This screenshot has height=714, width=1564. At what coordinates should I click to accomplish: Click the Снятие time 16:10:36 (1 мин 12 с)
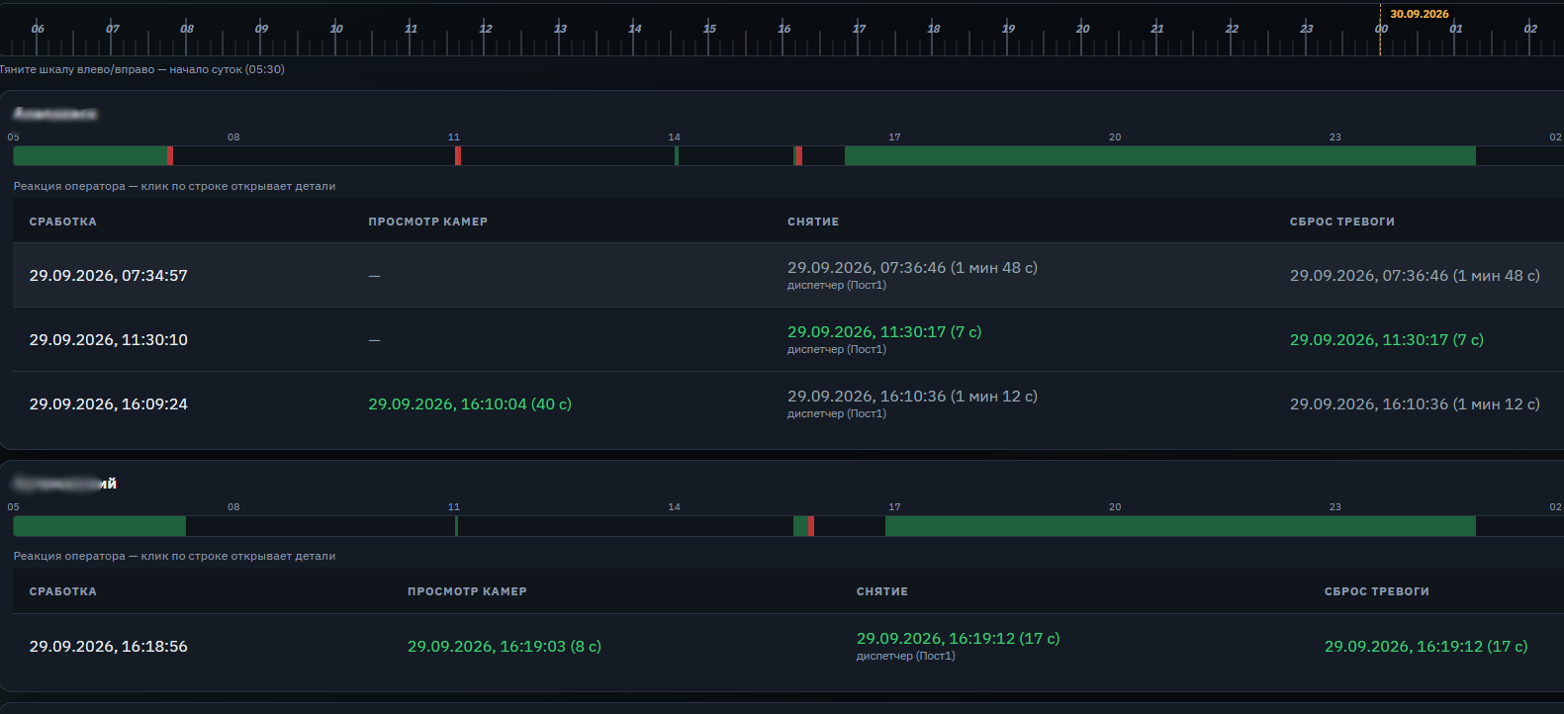912,396
